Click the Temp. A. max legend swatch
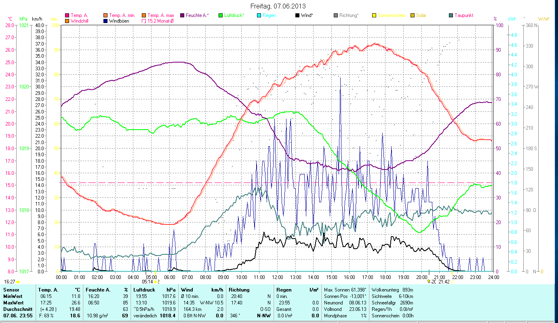 pos(144,15)
